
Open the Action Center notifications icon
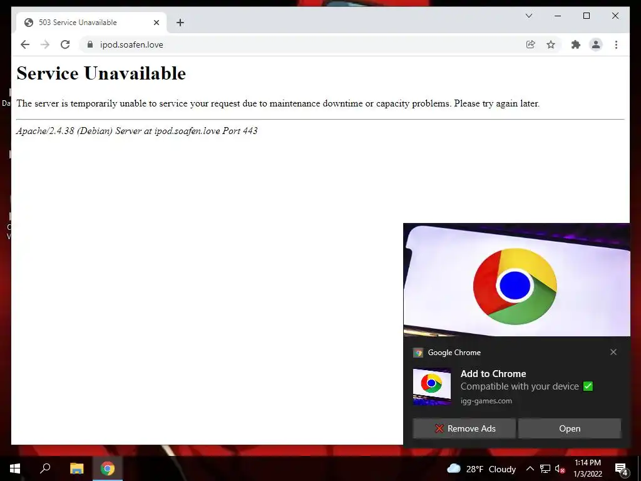click(622, 468)
